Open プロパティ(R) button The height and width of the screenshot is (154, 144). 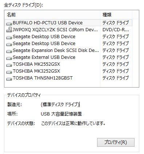pyautogui.click(x=116, y=142)
